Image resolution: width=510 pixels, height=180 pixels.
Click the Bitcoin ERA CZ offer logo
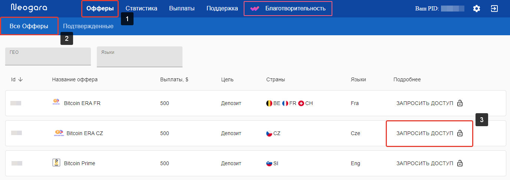point(59,133)
